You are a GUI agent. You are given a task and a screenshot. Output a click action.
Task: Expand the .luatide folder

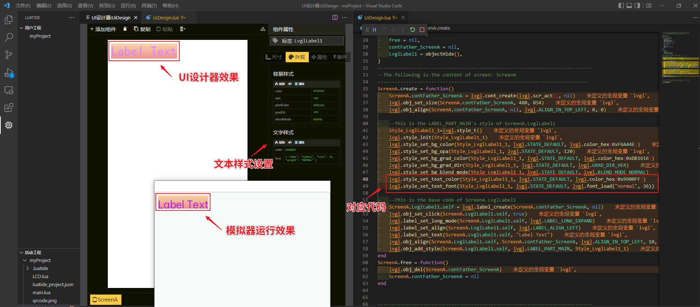click(28, 268)
